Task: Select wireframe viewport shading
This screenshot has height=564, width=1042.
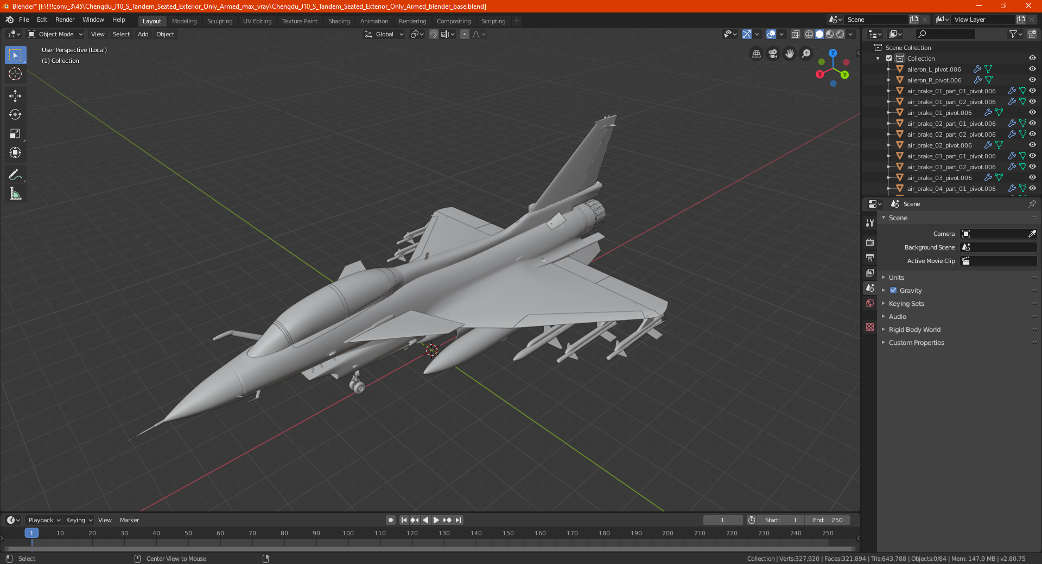Action: [x=809, y=34]
